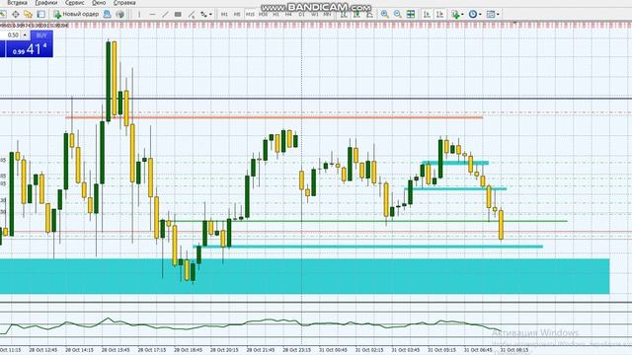
Task: Switch chart to MN timeframe
Action: [327, 15]
